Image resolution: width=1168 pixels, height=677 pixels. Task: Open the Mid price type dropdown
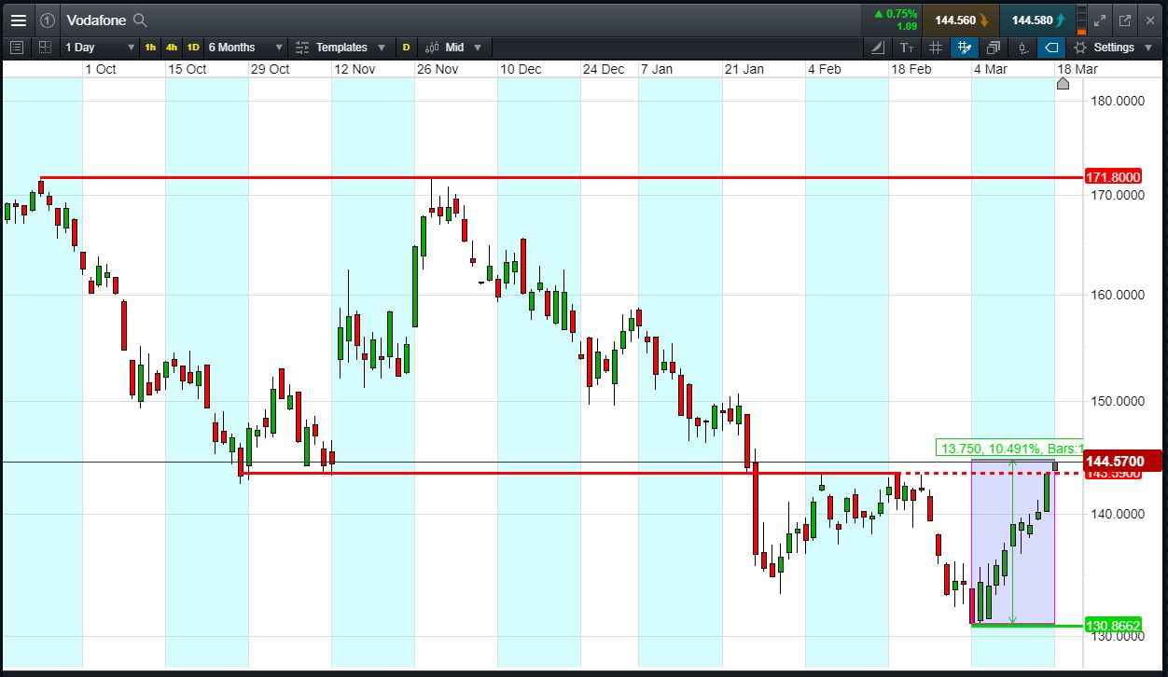pyautogui.click(x=453, y=47)
